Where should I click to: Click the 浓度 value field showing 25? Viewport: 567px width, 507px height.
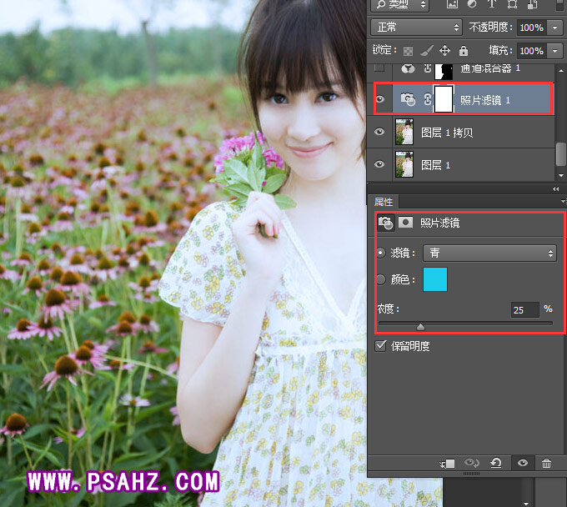tap(524, 309)
